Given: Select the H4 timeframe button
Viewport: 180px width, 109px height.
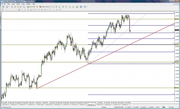Looking at the screenshot, I should tap(51, 9).
